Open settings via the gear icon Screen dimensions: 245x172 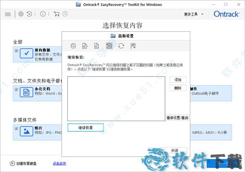point(21,14)
